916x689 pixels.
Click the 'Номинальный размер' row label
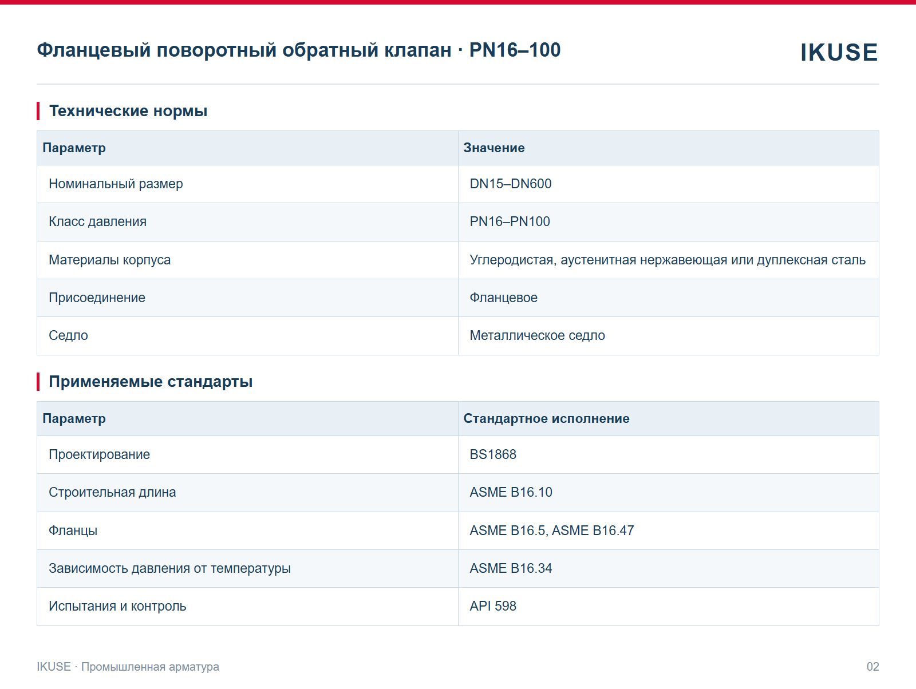[116, 184]
